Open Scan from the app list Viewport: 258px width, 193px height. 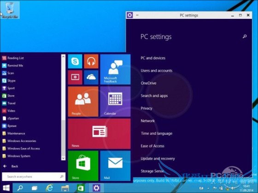pos(8,73)
